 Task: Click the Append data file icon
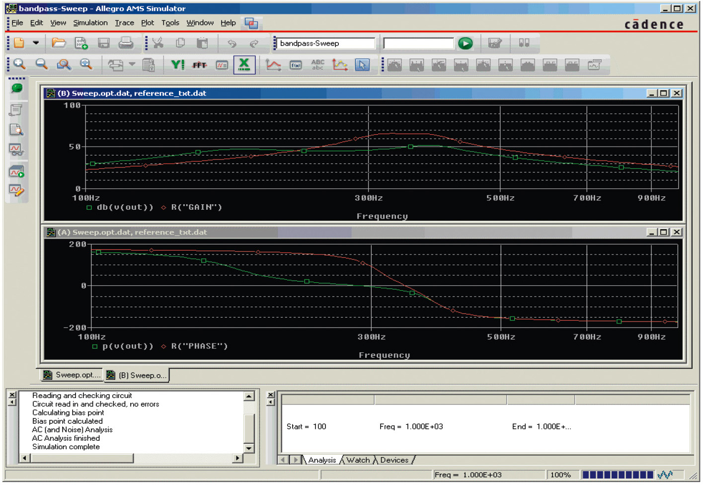click(x=81, y=43)
